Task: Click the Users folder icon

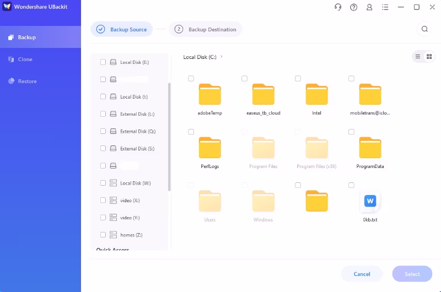Action: pyautogui.click(x=210, y=201)
